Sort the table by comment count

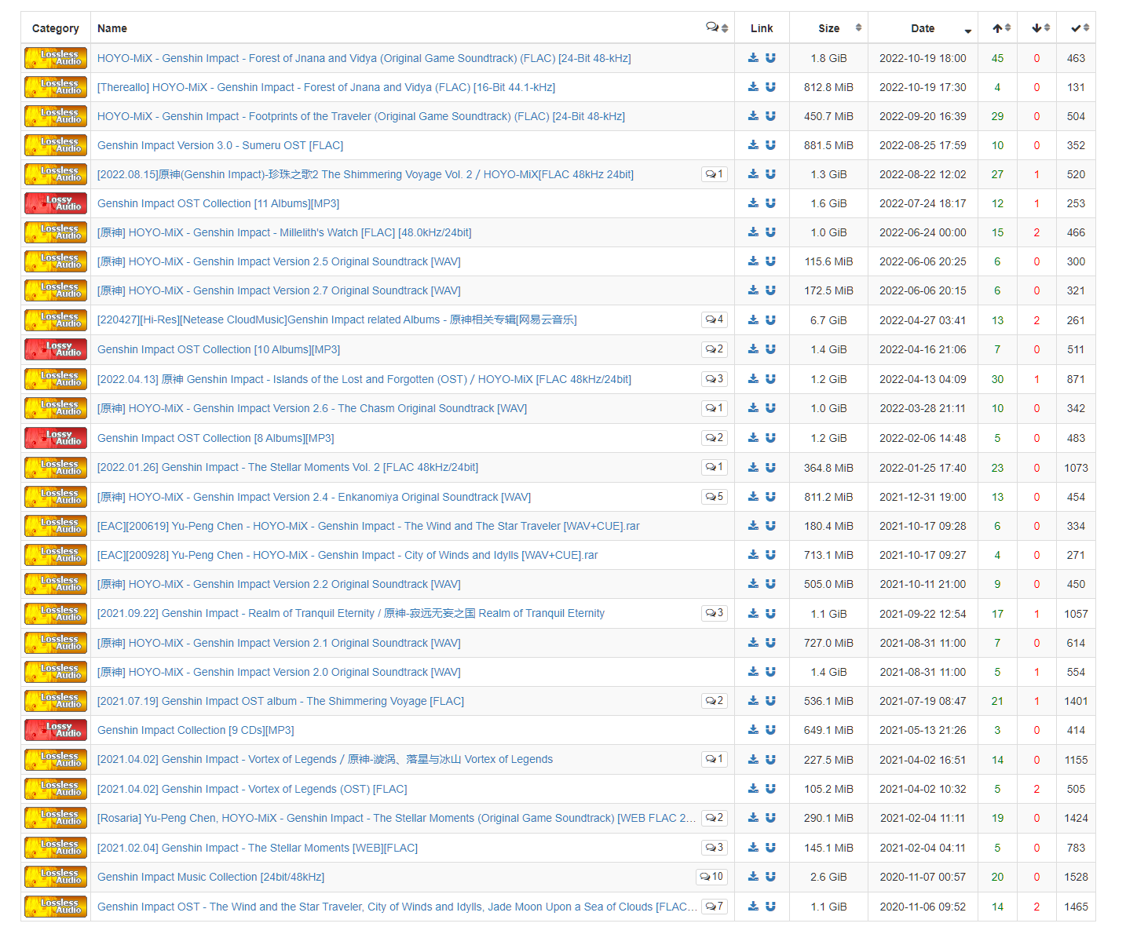pyautogui.click(x=717, y=27)
